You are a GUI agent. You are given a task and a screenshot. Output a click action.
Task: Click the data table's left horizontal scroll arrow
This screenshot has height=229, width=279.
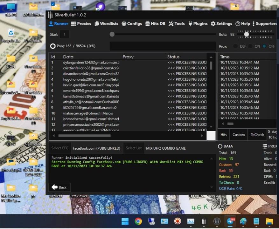pos(54,136)
